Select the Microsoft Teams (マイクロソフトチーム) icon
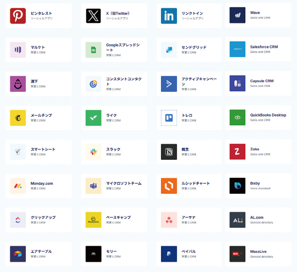The height and width of the screenshot is (272, 297). point(93,186)
